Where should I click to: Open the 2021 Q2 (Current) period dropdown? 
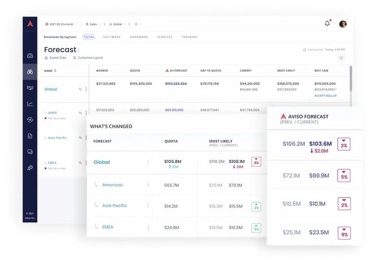tap(61, 24)
